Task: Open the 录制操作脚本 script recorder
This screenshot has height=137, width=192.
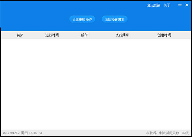Action: click(115, 20)
